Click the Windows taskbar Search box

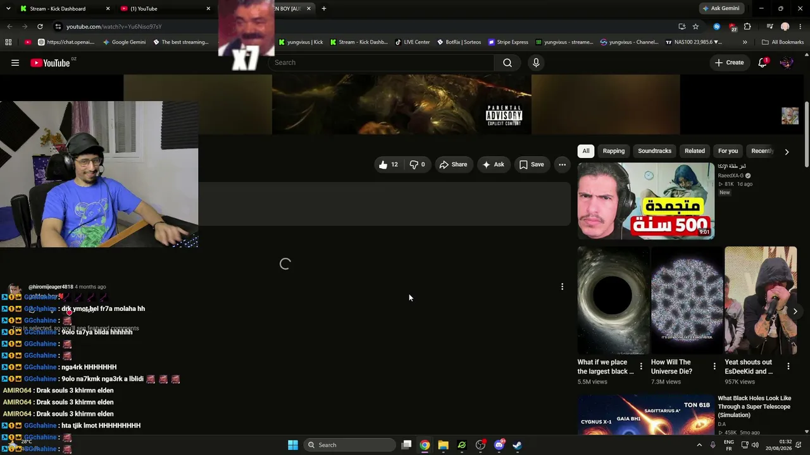coord(350,445)
